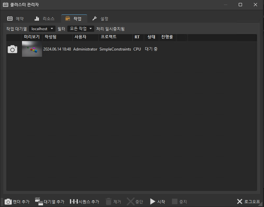This screenshot has width=264, height=207.
Task: Switch to the 예약 tab
Action: tap(15, 19)
